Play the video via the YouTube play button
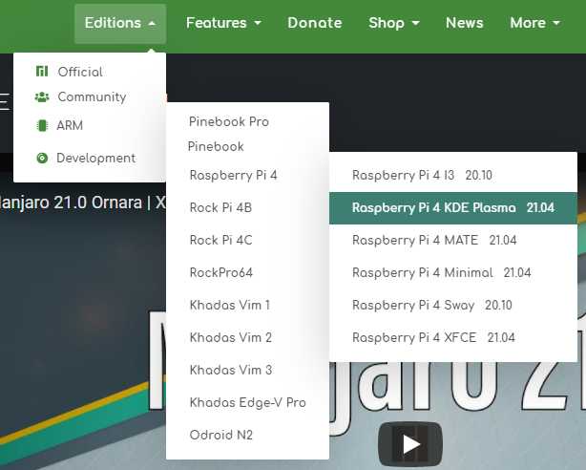The image size is (586, 470). coord(410,444)
